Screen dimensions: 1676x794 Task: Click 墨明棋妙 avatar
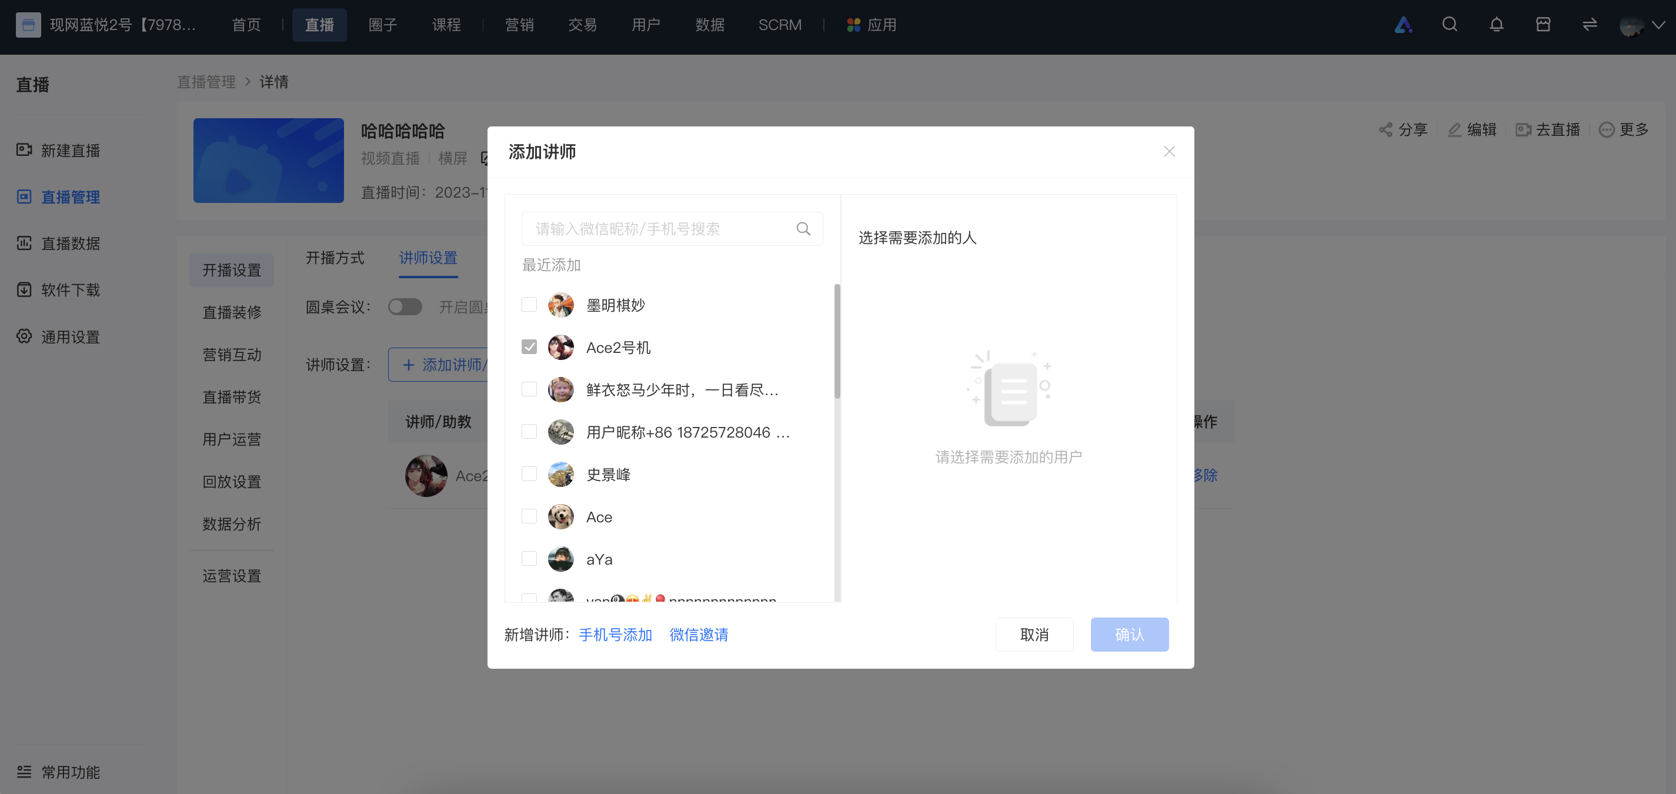(x=560, y=305)
